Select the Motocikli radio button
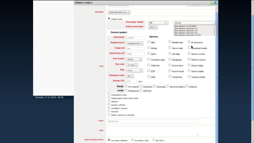254x143 pixels. pyautogui.click(x=109, y=111)
